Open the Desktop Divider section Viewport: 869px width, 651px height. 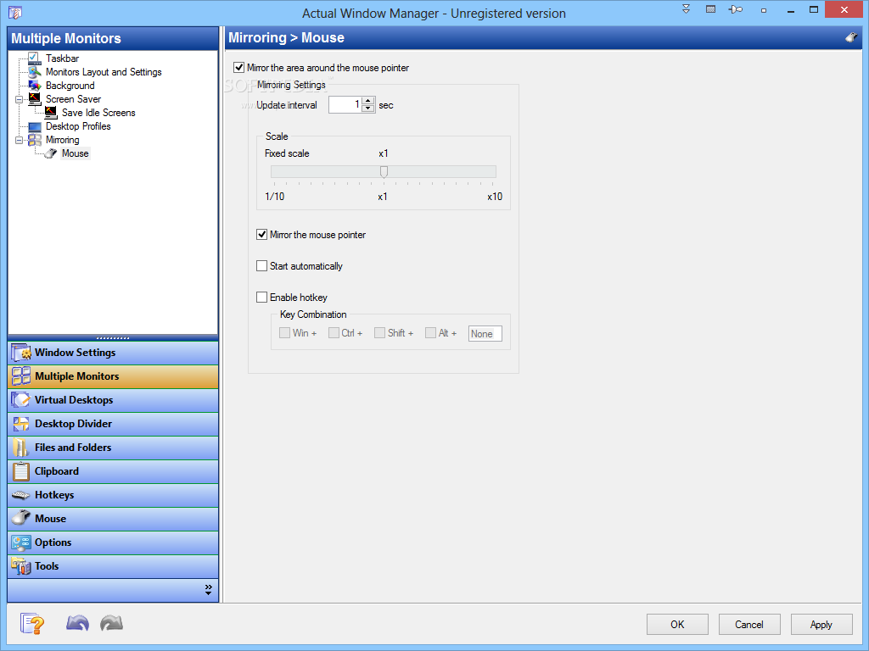tap(113, 424)
